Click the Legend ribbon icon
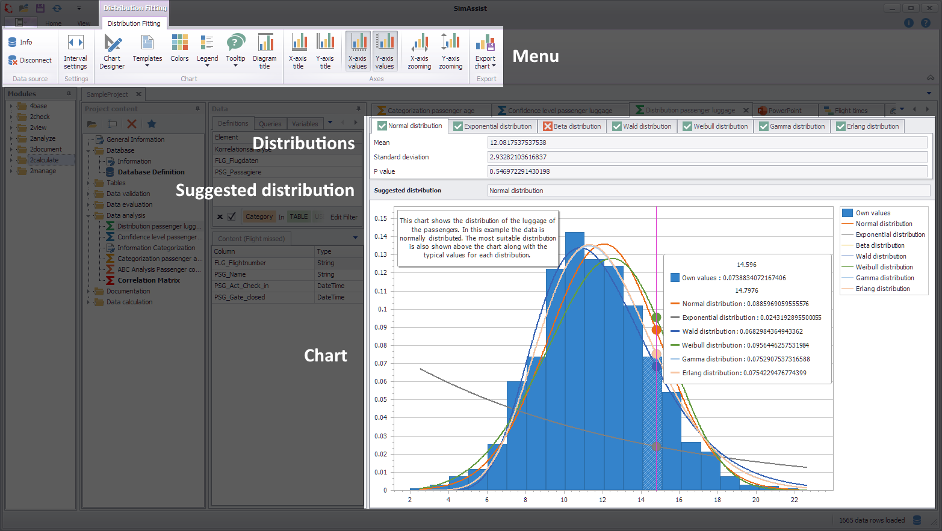Screen dimensions: 942x531 coord(207,42)
